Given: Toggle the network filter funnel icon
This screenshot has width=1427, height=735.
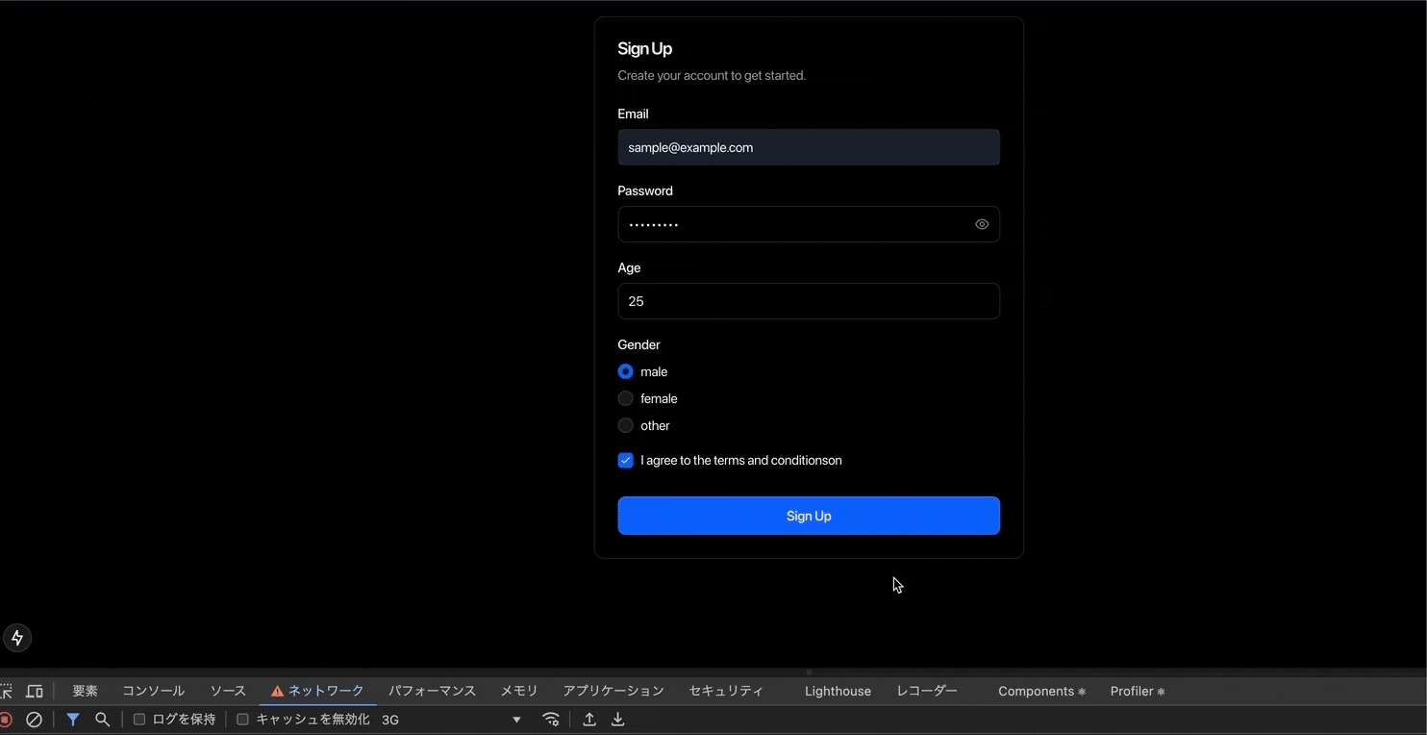Looking at the screenshot, I should [x=73, y=720].
